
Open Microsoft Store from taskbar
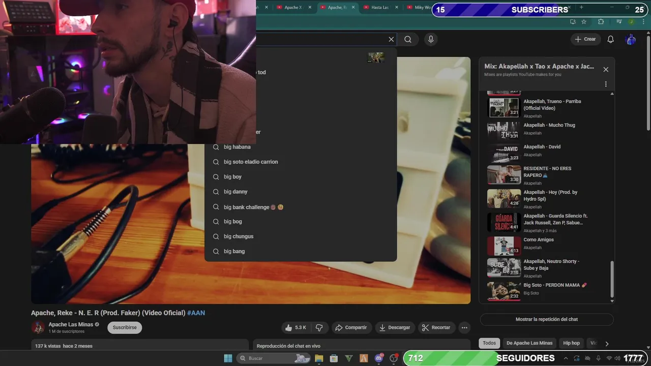tap(334, 358)
